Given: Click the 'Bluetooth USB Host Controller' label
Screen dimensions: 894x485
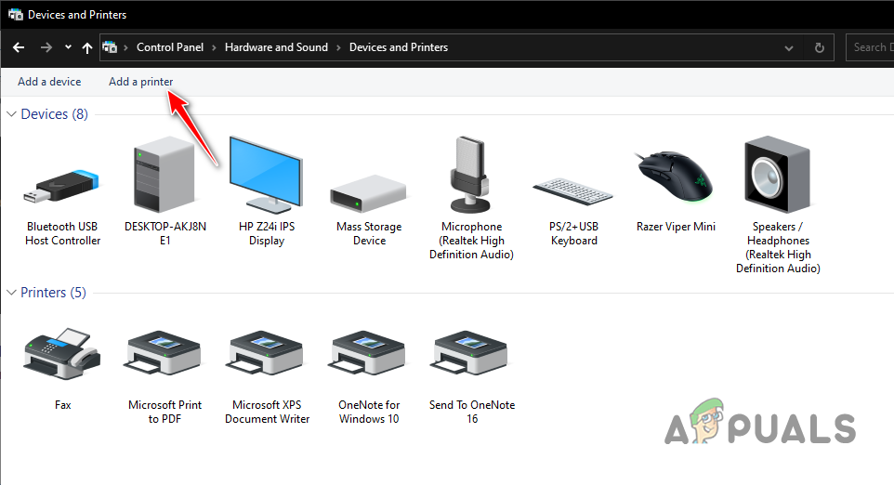Looking at the screenshot, I should click(62, 233).
